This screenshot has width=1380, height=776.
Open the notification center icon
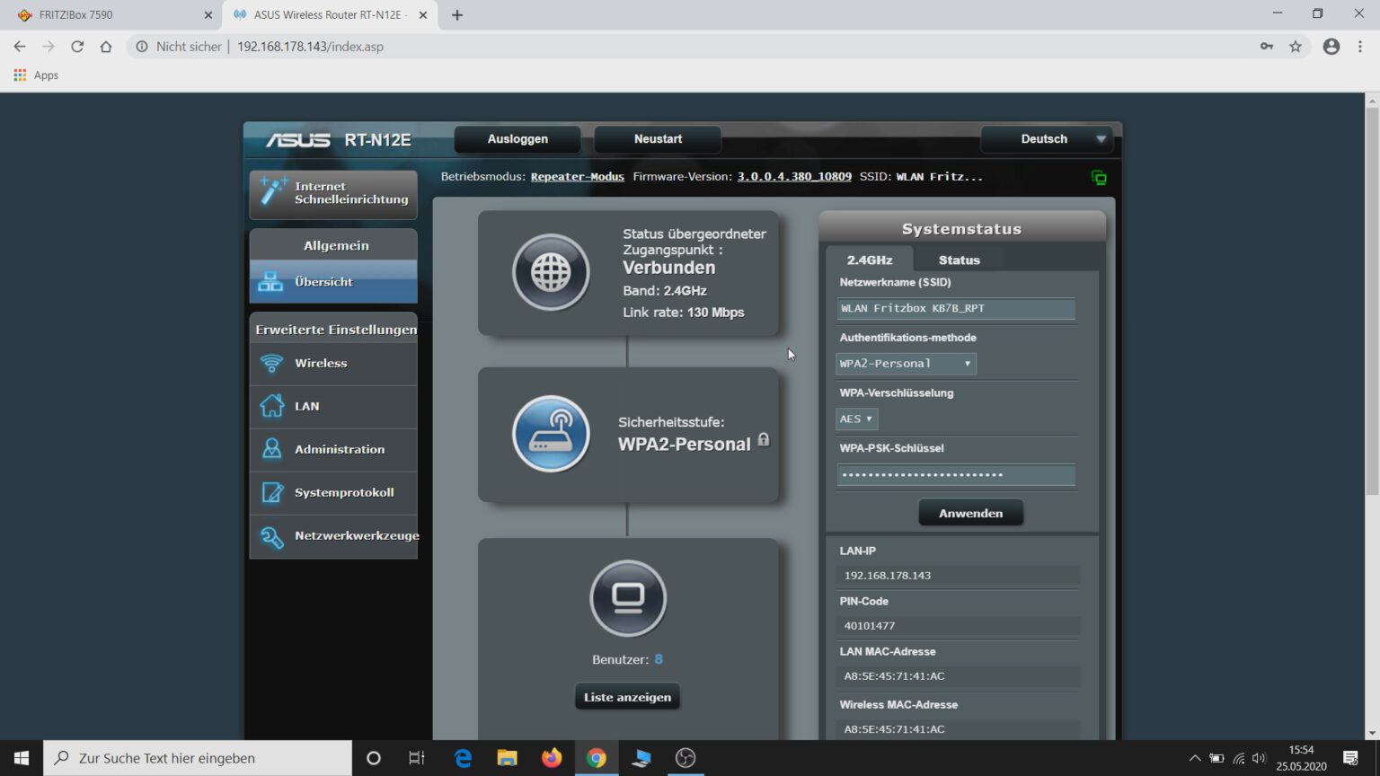(x=1350, y=758)
